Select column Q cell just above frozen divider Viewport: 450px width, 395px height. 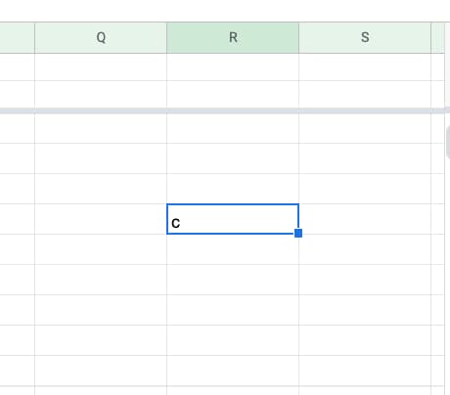point(101,95)
